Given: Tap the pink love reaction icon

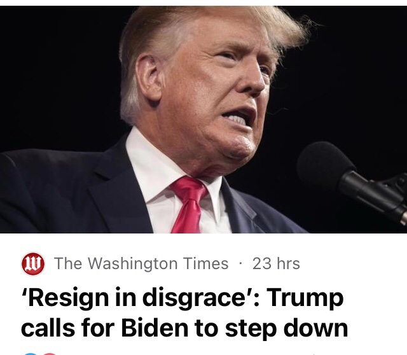Looking at the screenshot, I should [50, 354].
